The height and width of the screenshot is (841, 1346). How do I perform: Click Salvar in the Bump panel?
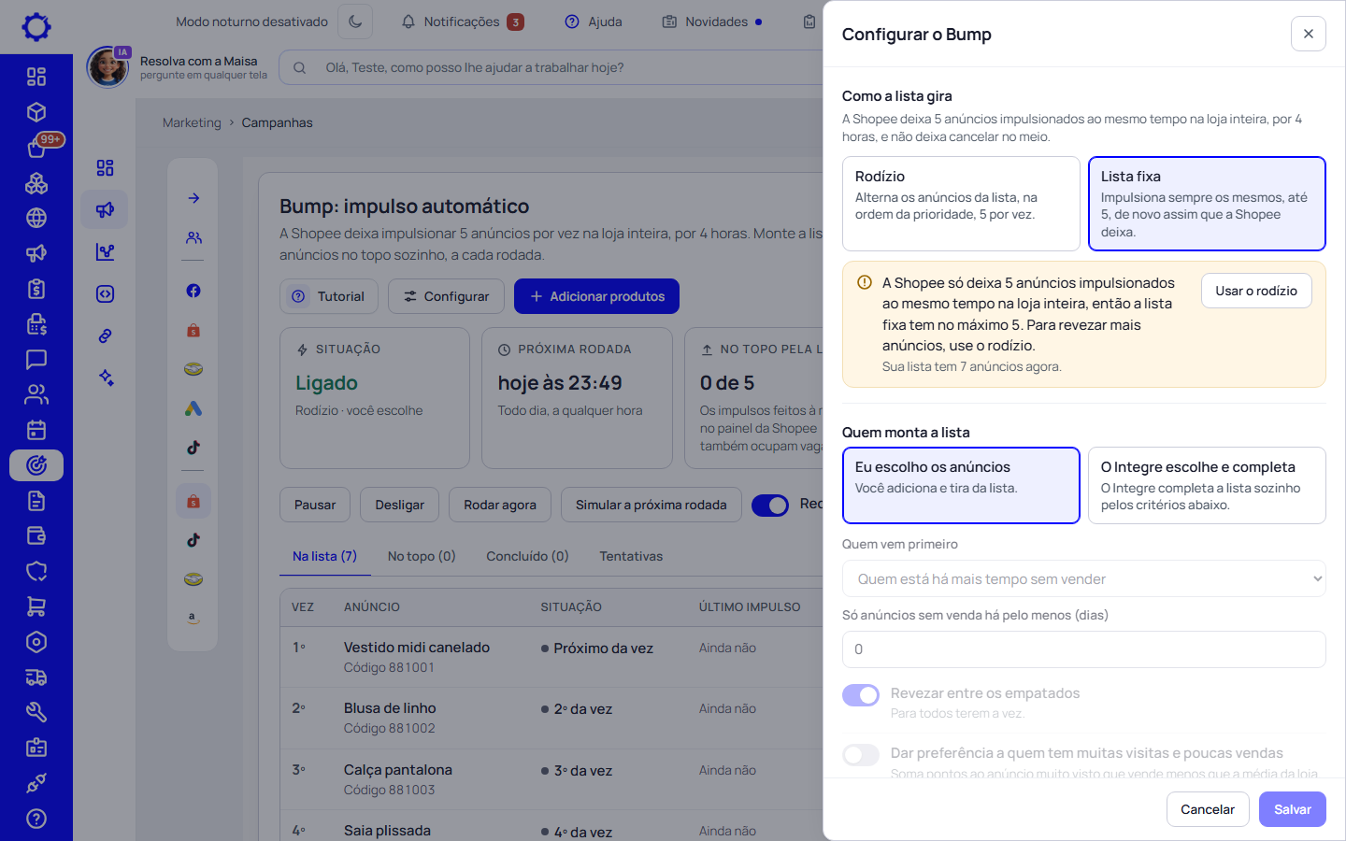[1293, 809]
